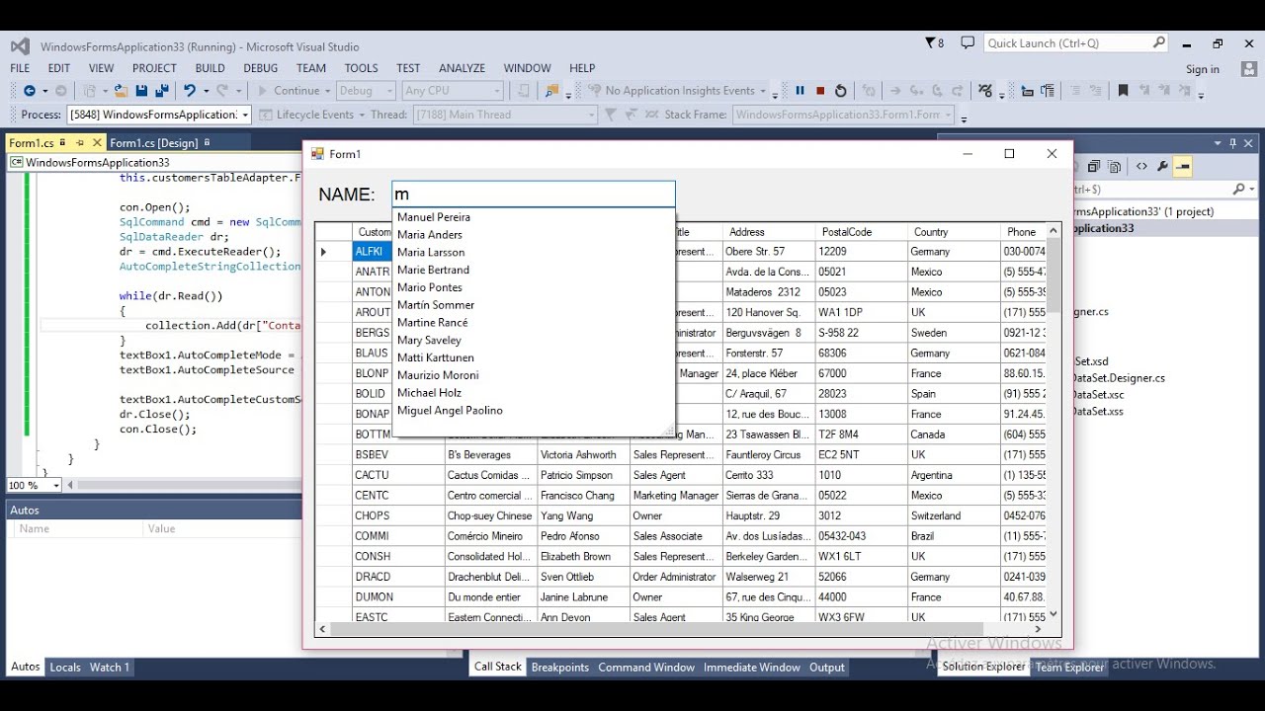Click the Sign in link

(x=1203, y=69)
